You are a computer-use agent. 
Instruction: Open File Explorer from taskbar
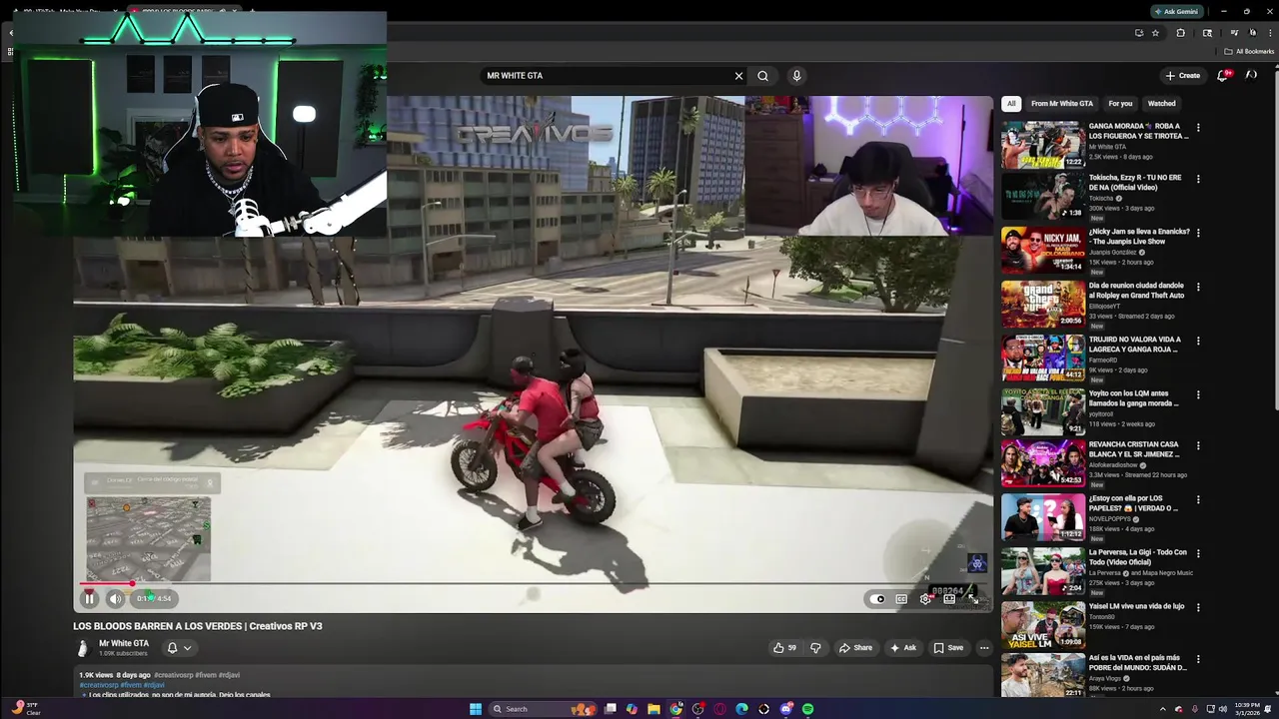(x=653, y=709)
